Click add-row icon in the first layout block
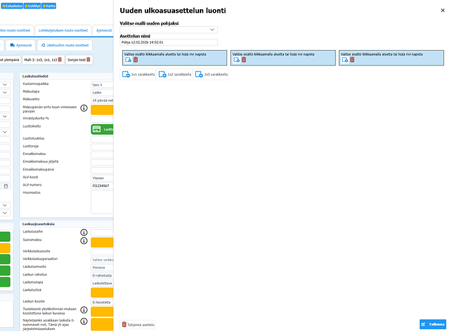Viewport: 451px width, 334px height. (x=128, y=60)
